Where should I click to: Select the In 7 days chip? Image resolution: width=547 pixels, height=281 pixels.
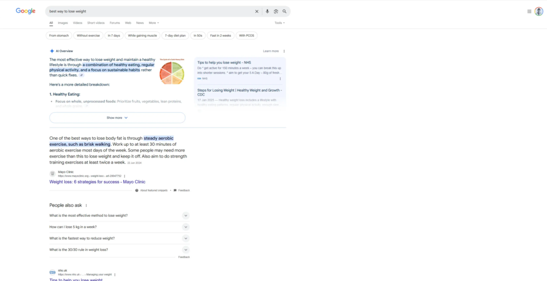114,36
